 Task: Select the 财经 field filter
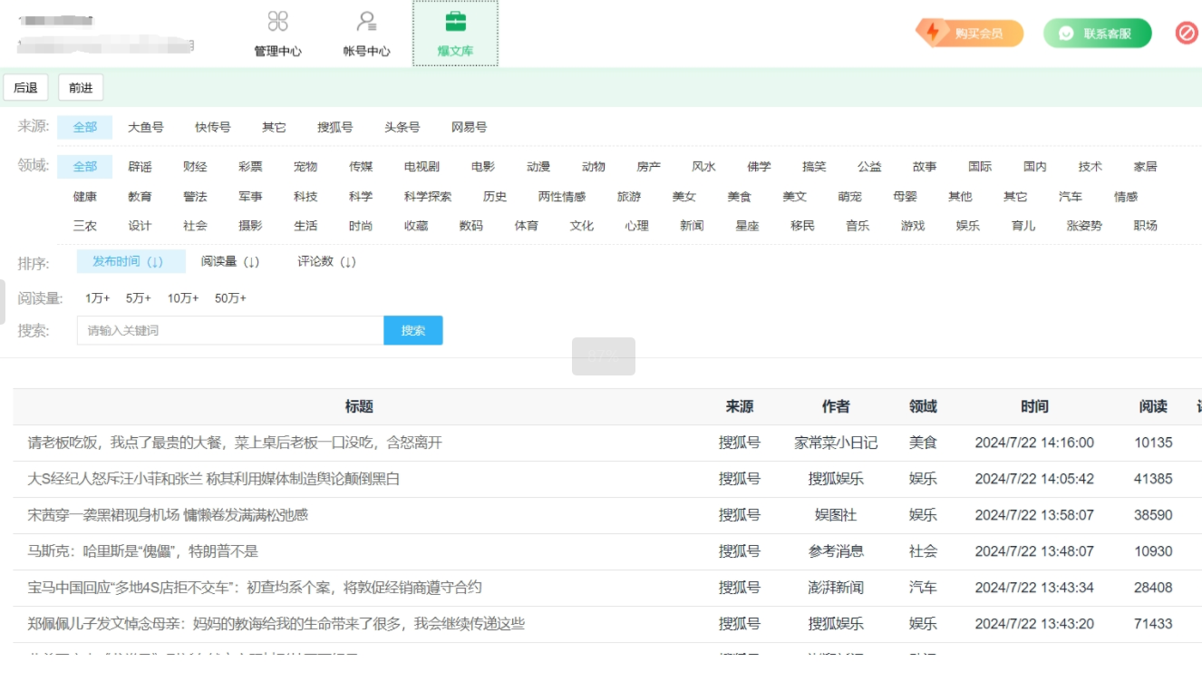tap(195, 167)
